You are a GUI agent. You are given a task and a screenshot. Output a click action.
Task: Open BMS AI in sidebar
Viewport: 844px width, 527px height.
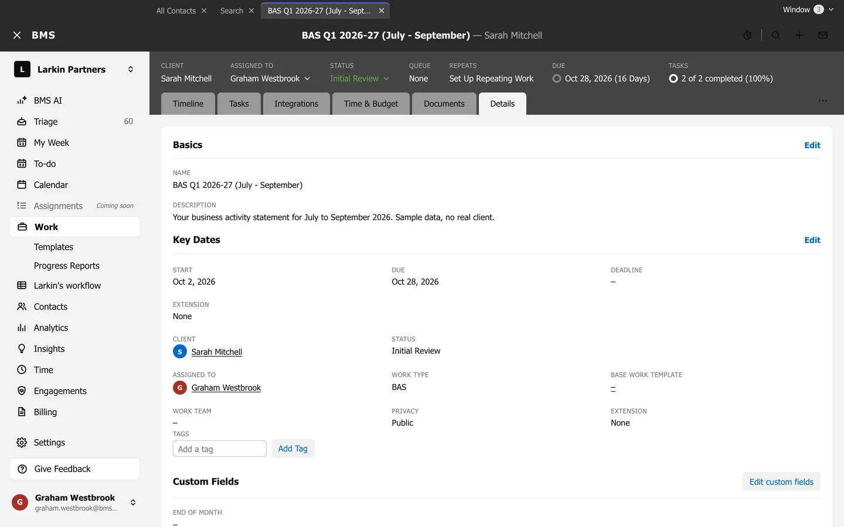click(75, 101)
